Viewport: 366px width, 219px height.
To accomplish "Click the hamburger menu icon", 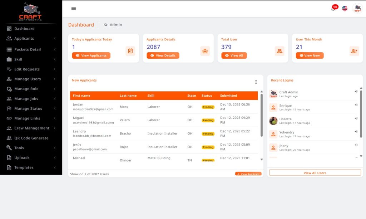I will point(74,9).
